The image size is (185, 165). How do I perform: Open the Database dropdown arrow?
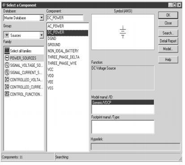click(42, 17)
